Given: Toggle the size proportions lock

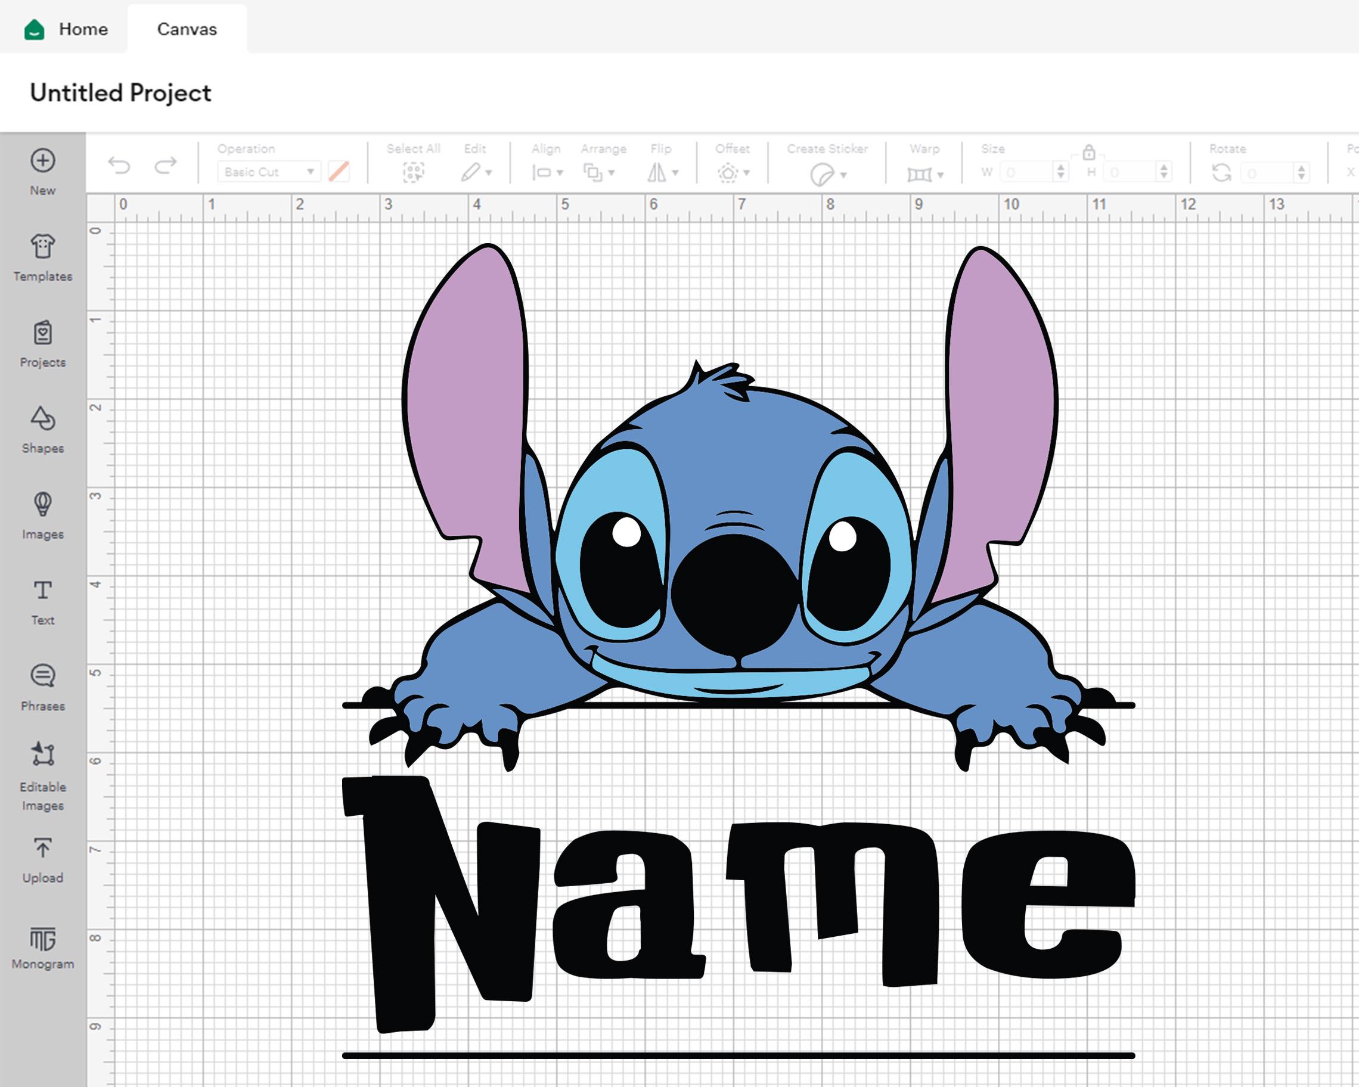Looking at the screenshot, I should [x=1090, y=154].
